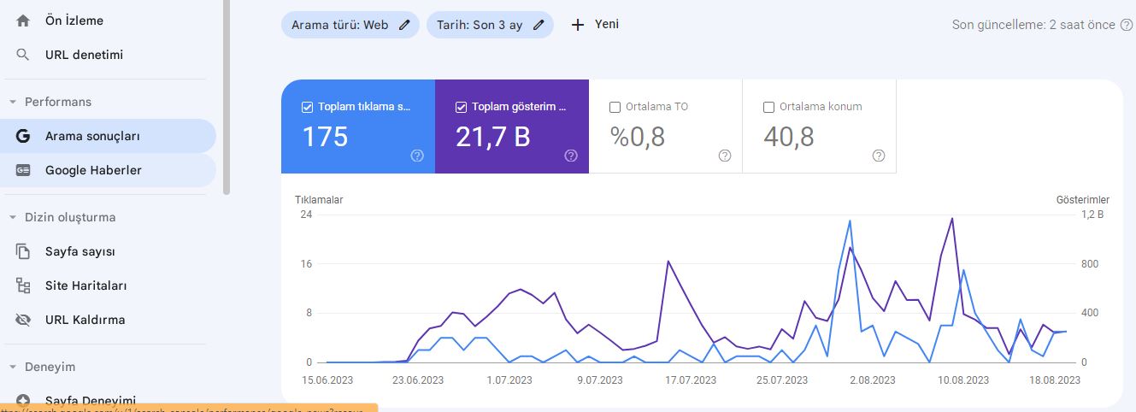Add a new filter with Yeni

pos(595,25)
